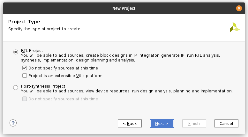Proceed with the Next button
This screenshot has width=248, height=137.
[x=162, y=123]
